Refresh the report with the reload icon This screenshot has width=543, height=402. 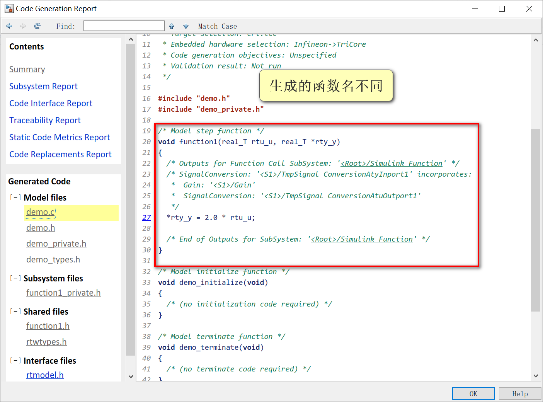[37, 26]
